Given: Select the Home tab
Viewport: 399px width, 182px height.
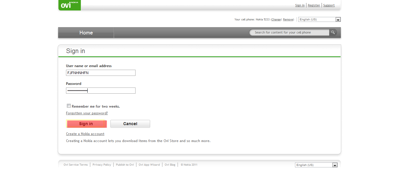Looking at the screenshot, I should pos(86,32).
